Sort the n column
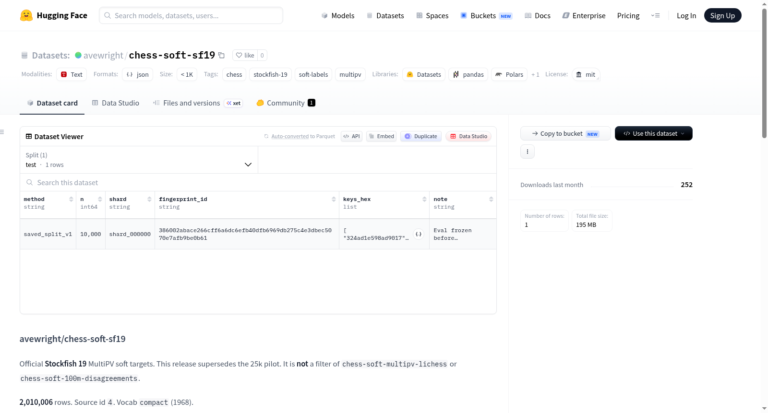 (x=100, y=199)
